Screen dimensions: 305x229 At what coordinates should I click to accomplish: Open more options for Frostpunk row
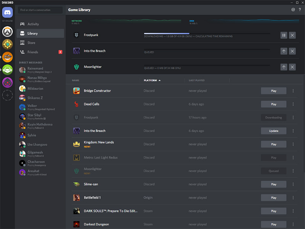click(x=293, y=118)
